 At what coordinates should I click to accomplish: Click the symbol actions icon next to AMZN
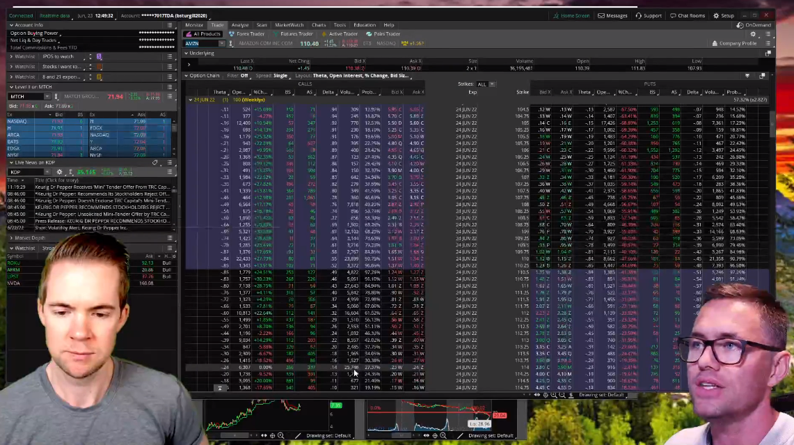231,44
